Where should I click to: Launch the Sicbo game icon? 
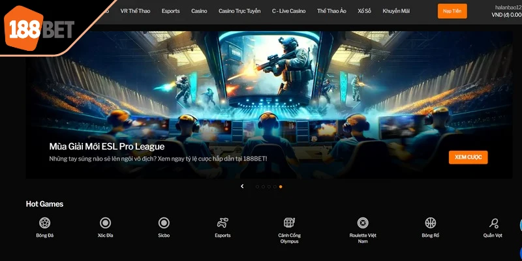pyautogui.click(x=164, y=223)
